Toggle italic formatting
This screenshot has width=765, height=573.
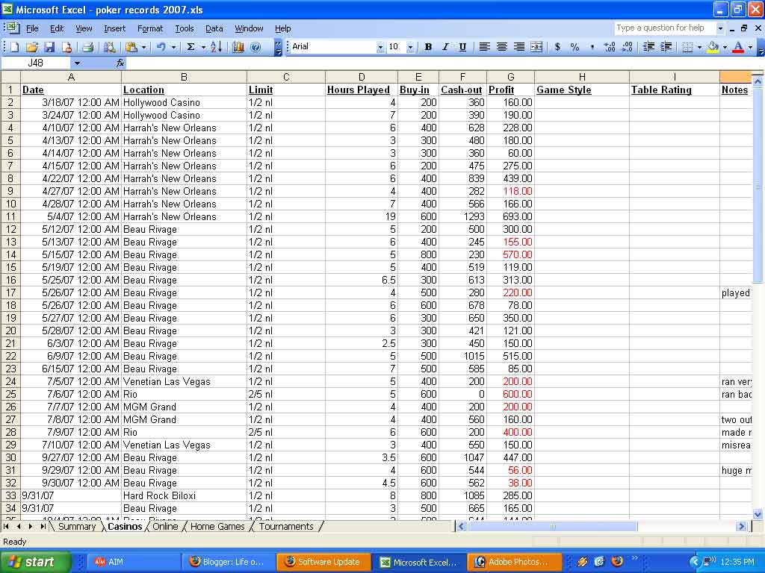[445, 47]
